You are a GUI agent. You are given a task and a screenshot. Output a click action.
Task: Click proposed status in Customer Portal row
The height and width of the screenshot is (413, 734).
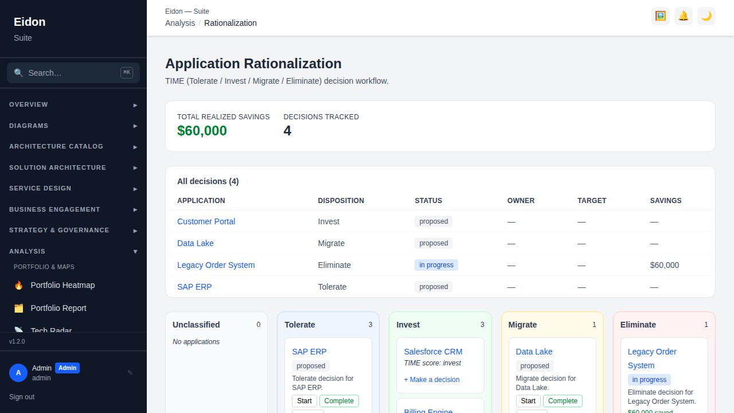[x=434, y=221]
